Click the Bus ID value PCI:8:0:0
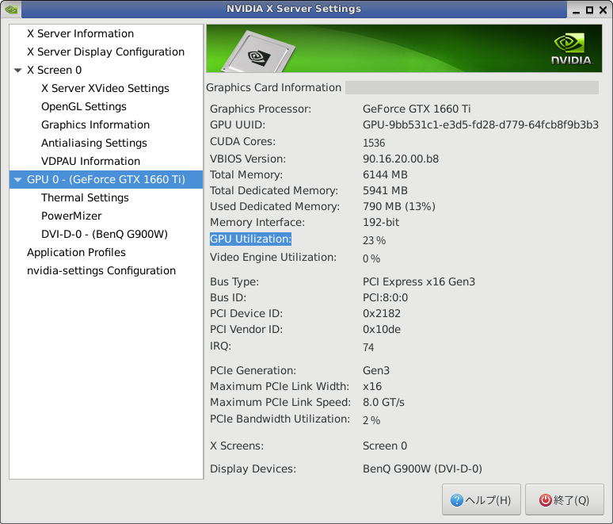 [x=385, y=298]
